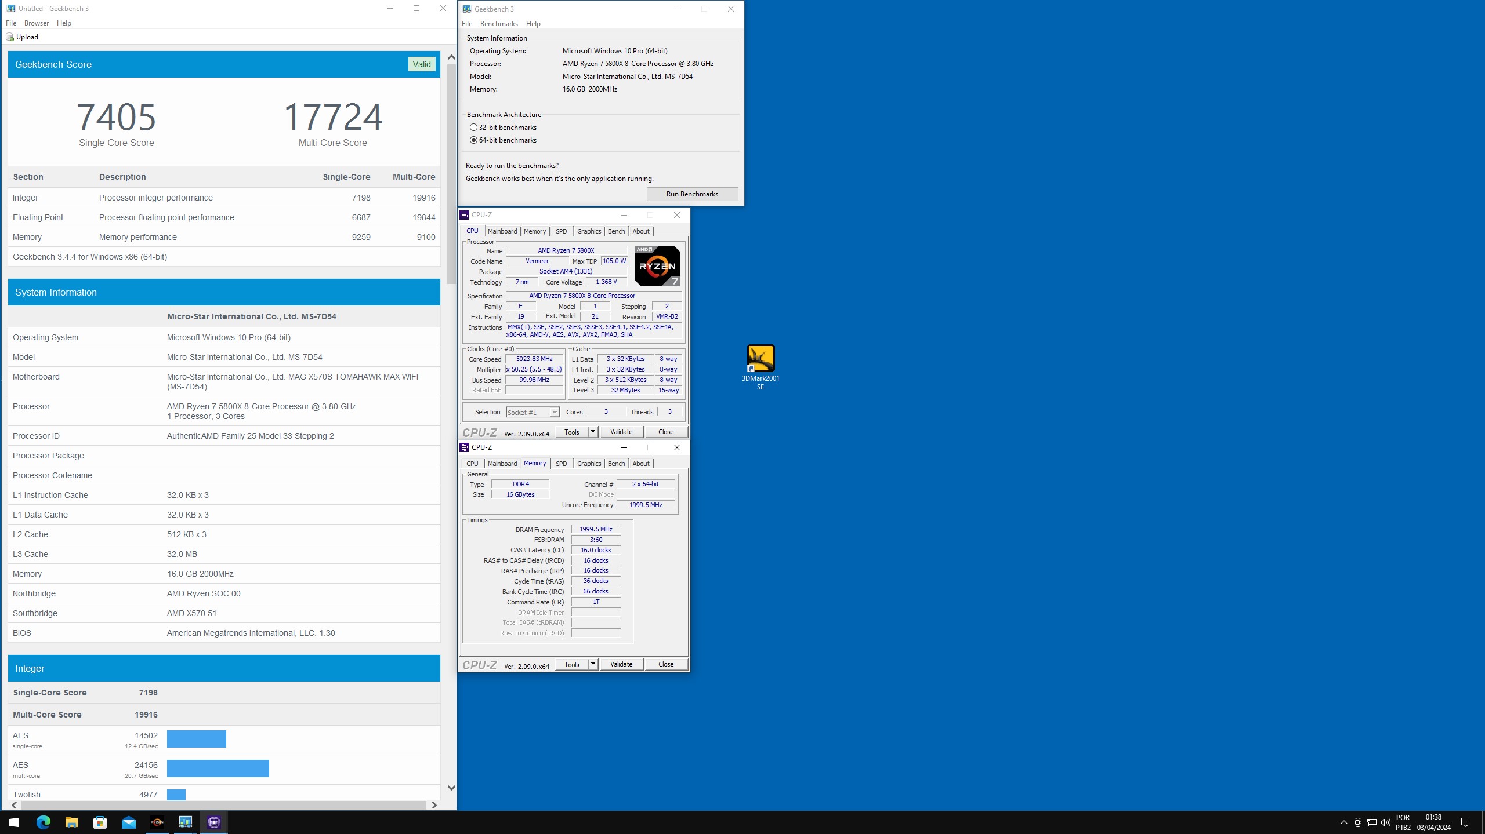Open Help menu in Geekbench launcher window
The image size is (1485, 834).
point(533,24)
